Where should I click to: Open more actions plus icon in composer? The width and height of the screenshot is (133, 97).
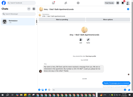[39, 90]
